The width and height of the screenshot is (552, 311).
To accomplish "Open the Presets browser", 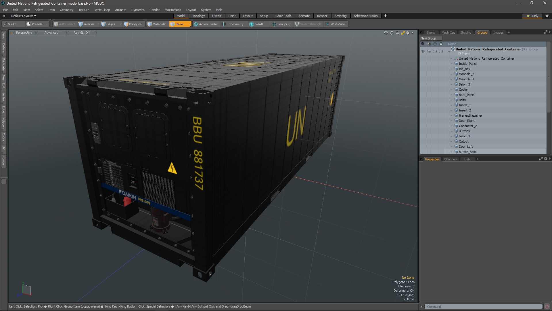I will point(37,24).
